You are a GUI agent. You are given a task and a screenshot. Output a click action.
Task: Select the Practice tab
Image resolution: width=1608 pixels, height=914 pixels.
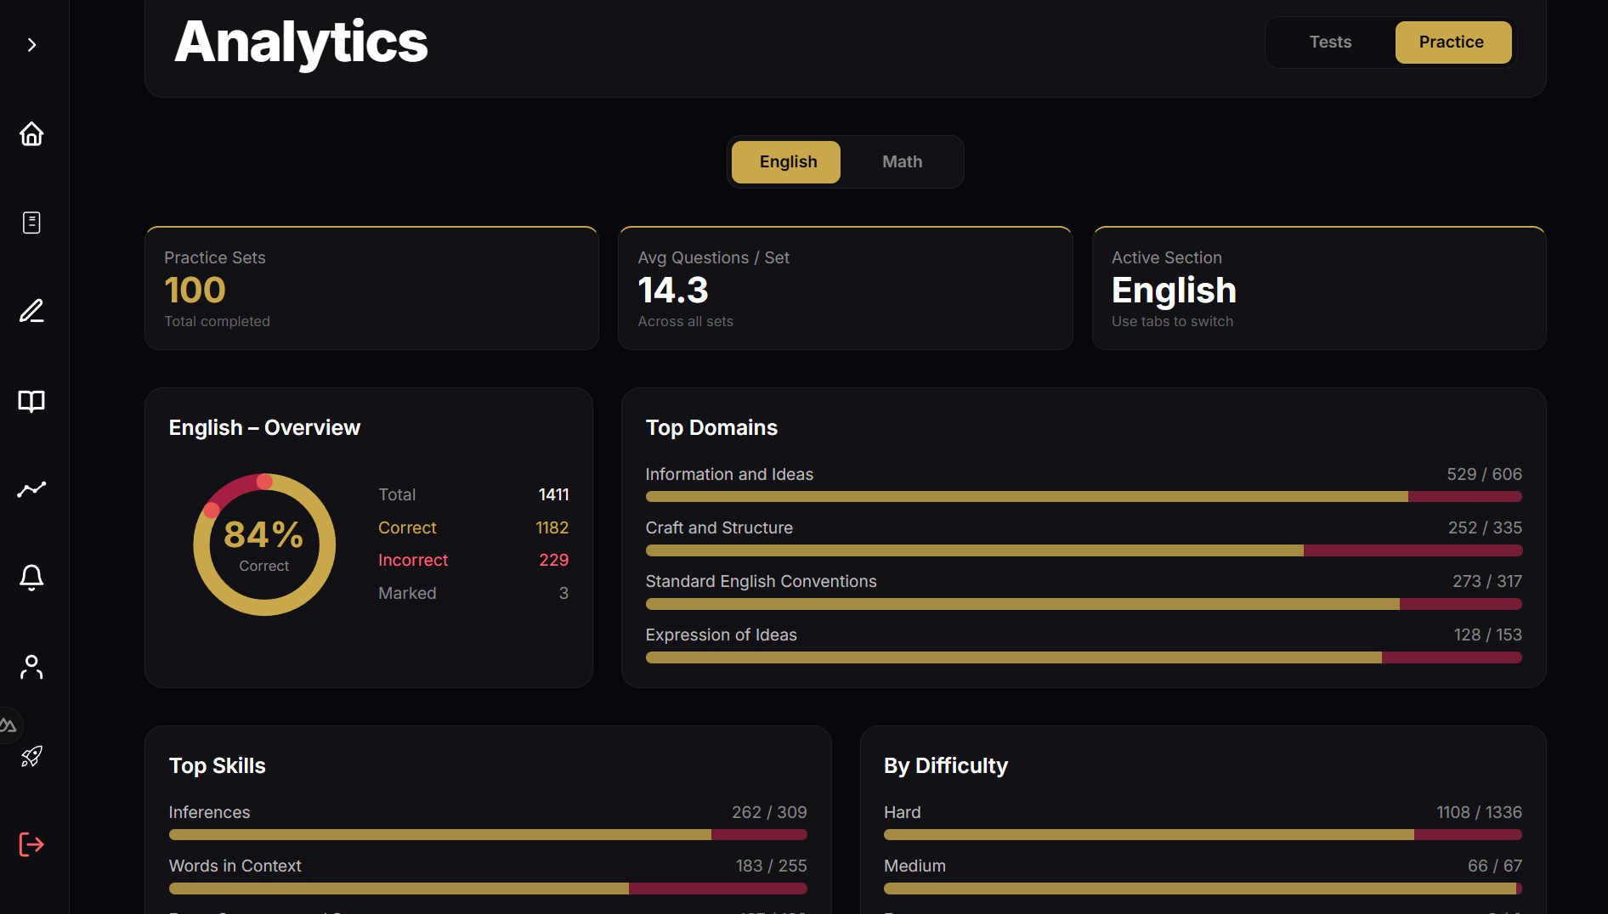[1452, 42]
